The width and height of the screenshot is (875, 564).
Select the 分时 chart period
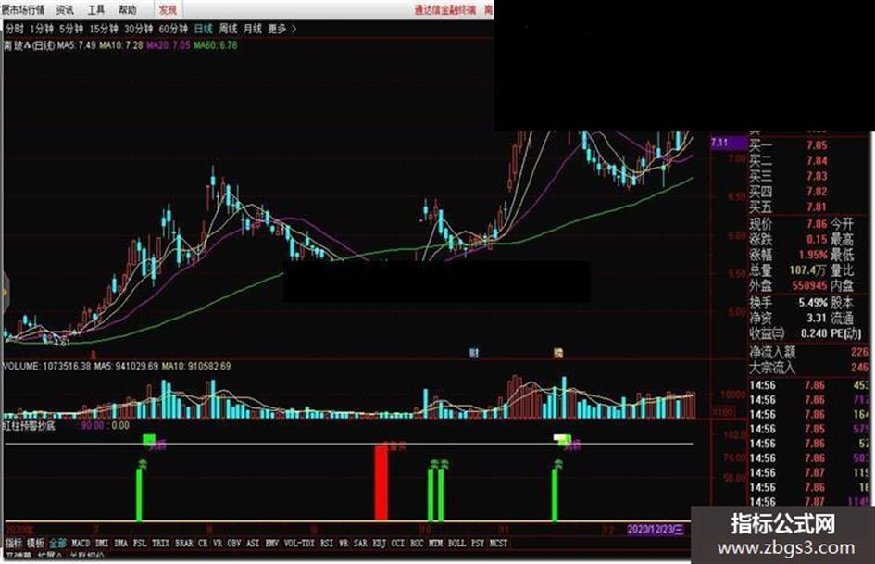click(14, 29)
